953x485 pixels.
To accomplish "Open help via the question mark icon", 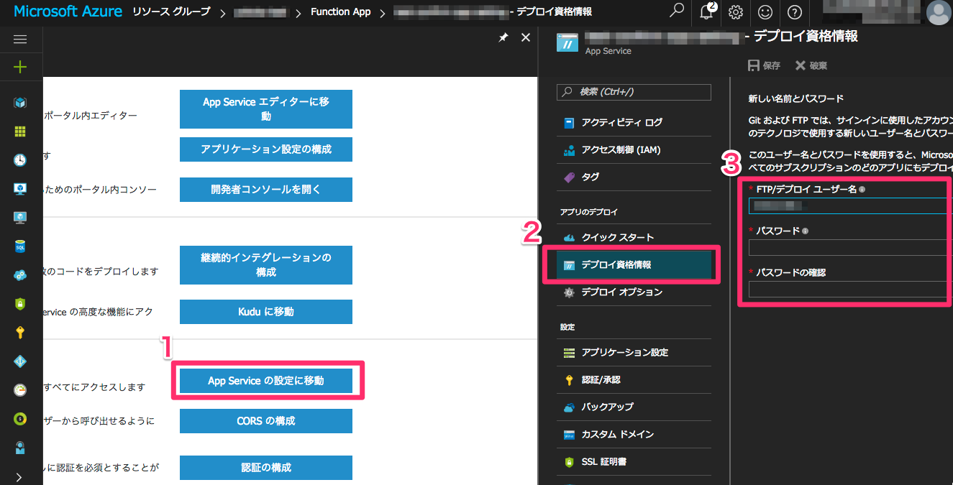I will coord(793,12).
